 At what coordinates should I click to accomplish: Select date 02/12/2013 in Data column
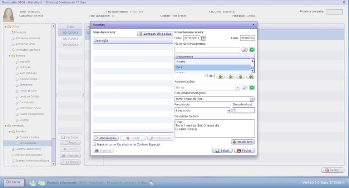pos(70,33)
